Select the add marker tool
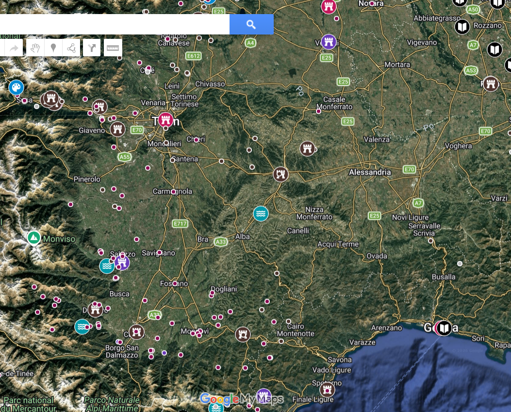Screen dimensions: 511x412 point(53,48)
